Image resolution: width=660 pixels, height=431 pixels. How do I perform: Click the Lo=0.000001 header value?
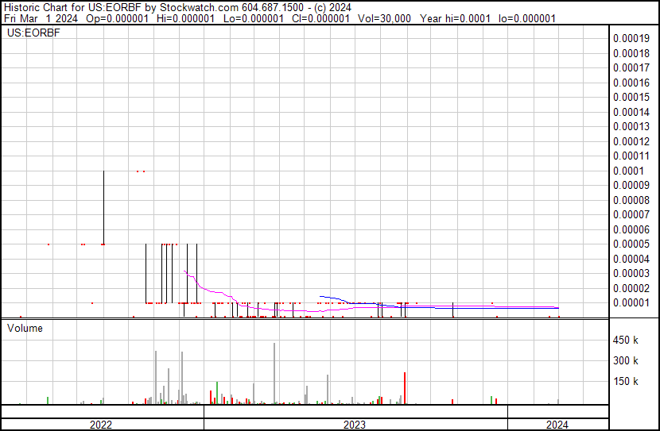[x=254, y=18]
